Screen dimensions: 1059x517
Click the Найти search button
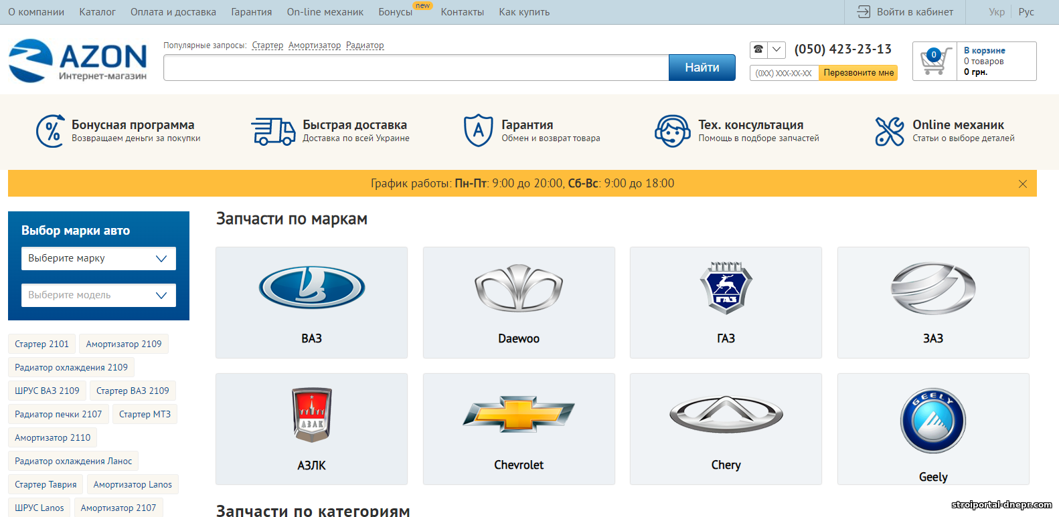pos(702,68)
